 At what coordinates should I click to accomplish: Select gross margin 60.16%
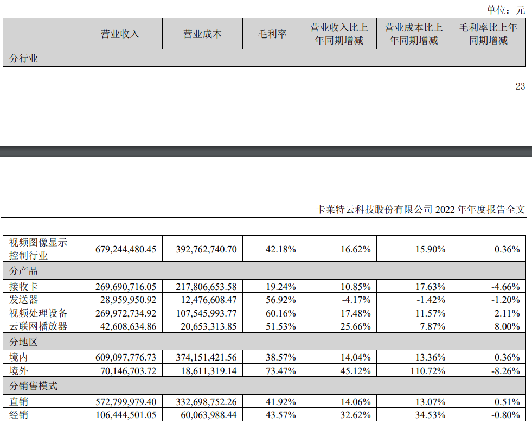tap(280, 313)
